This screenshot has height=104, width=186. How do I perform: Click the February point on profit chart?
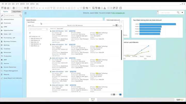[x=149, y=46]
